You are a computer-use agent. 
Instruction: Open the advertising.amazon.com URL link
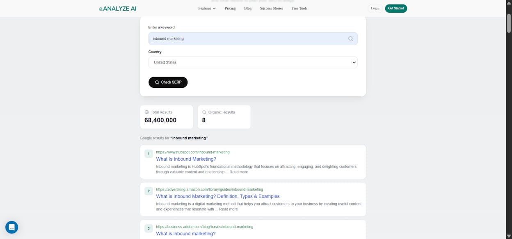point(209,189)
